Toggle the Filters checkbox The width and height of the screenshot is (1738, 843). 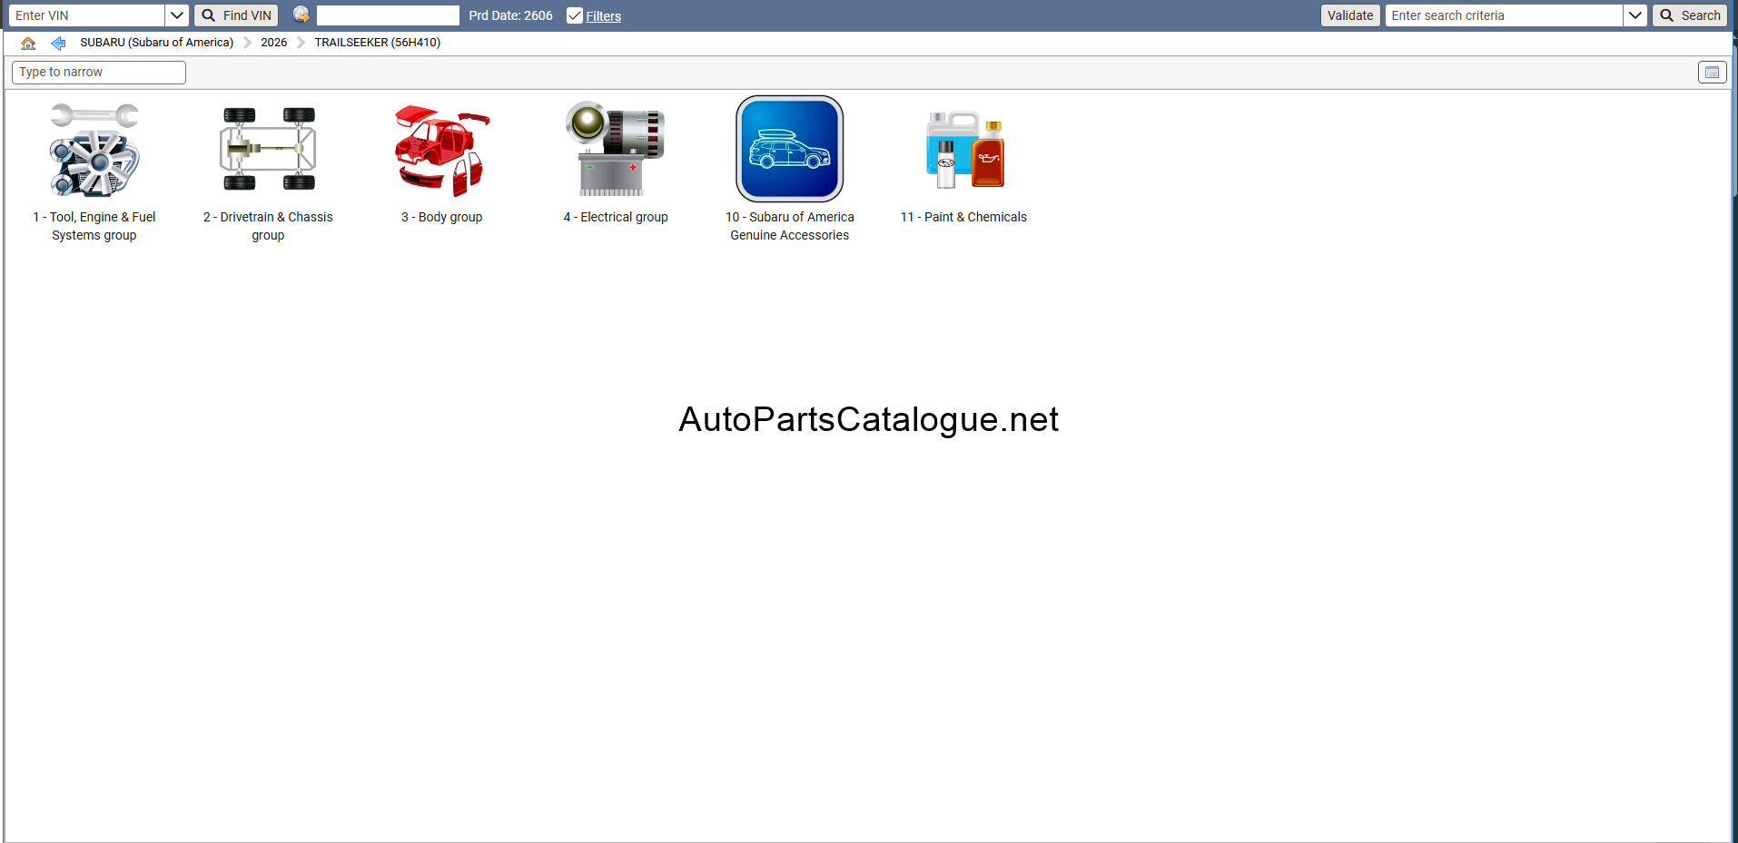pyautogui.click(x=574, y=15)
